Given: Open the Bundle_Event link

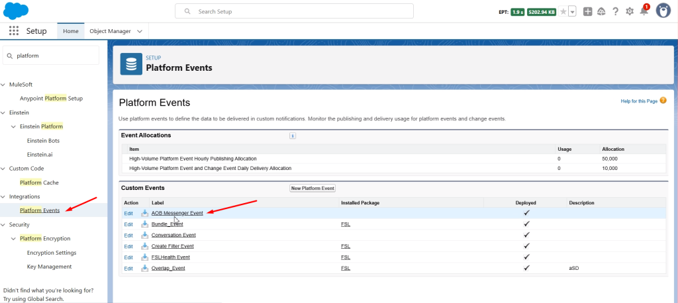Looking at the screenshot, I should 167,224.
